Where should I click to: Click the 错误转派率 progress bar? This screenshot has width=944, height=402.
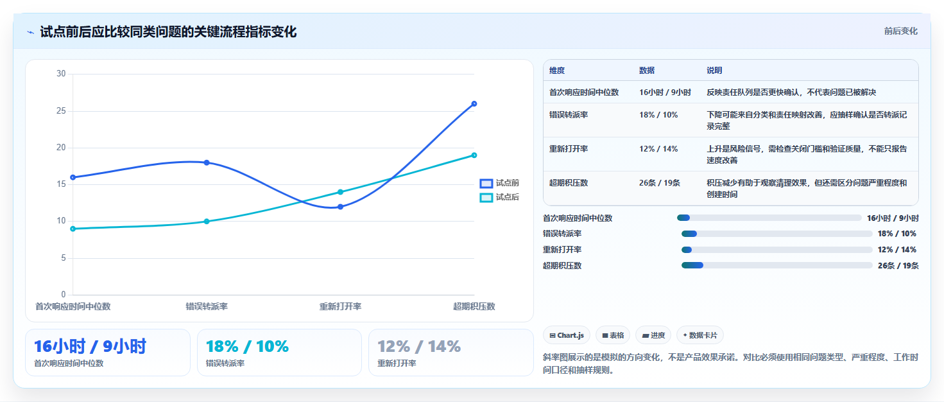click(x=777, y=234)
